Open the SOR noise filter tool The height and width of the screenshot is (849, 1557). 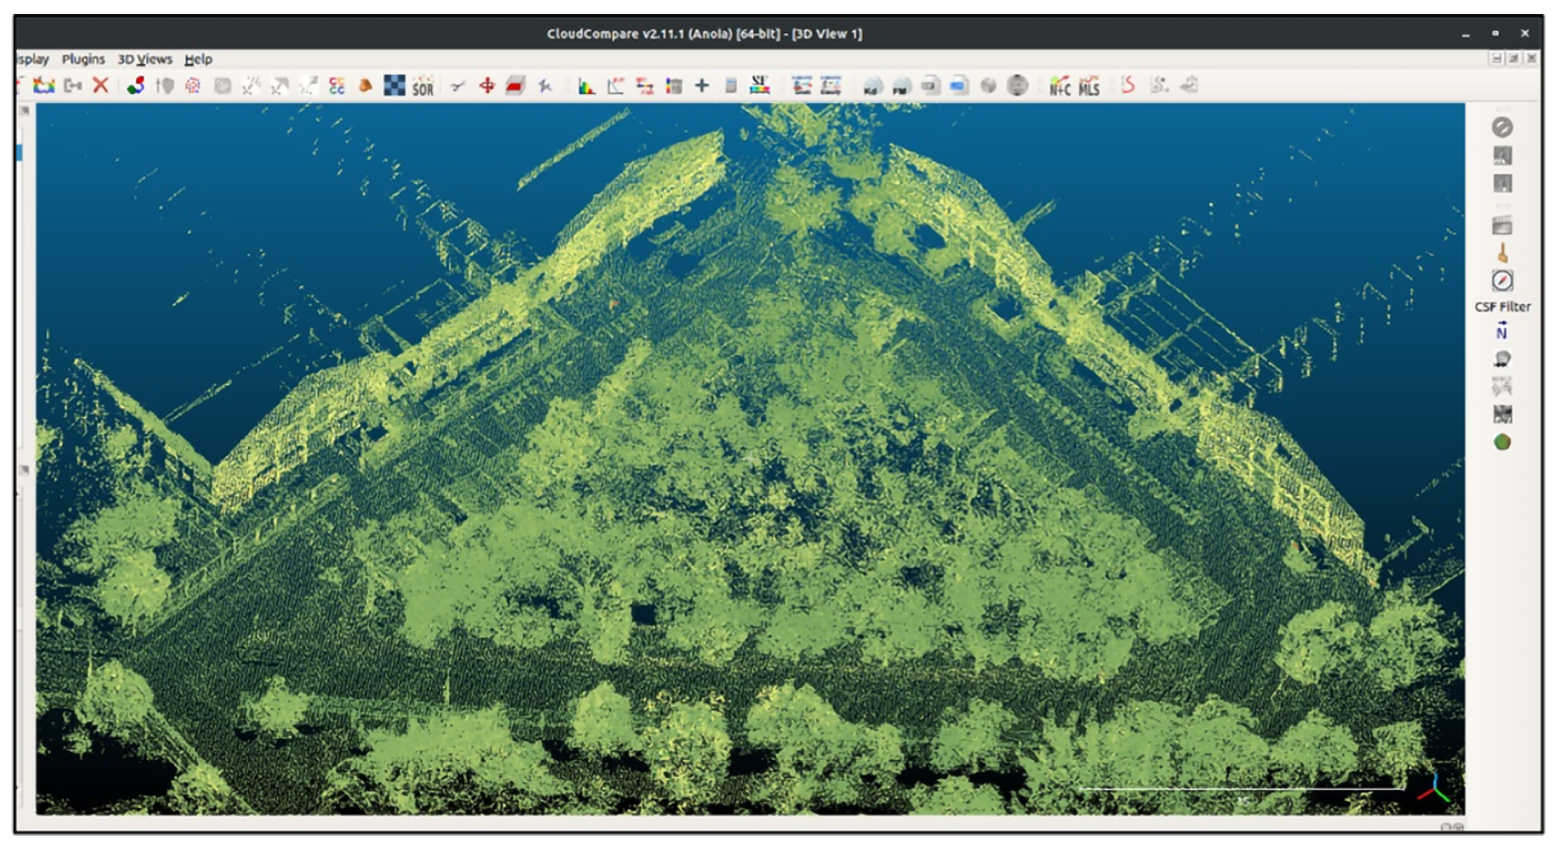click(x=422, y=86)
